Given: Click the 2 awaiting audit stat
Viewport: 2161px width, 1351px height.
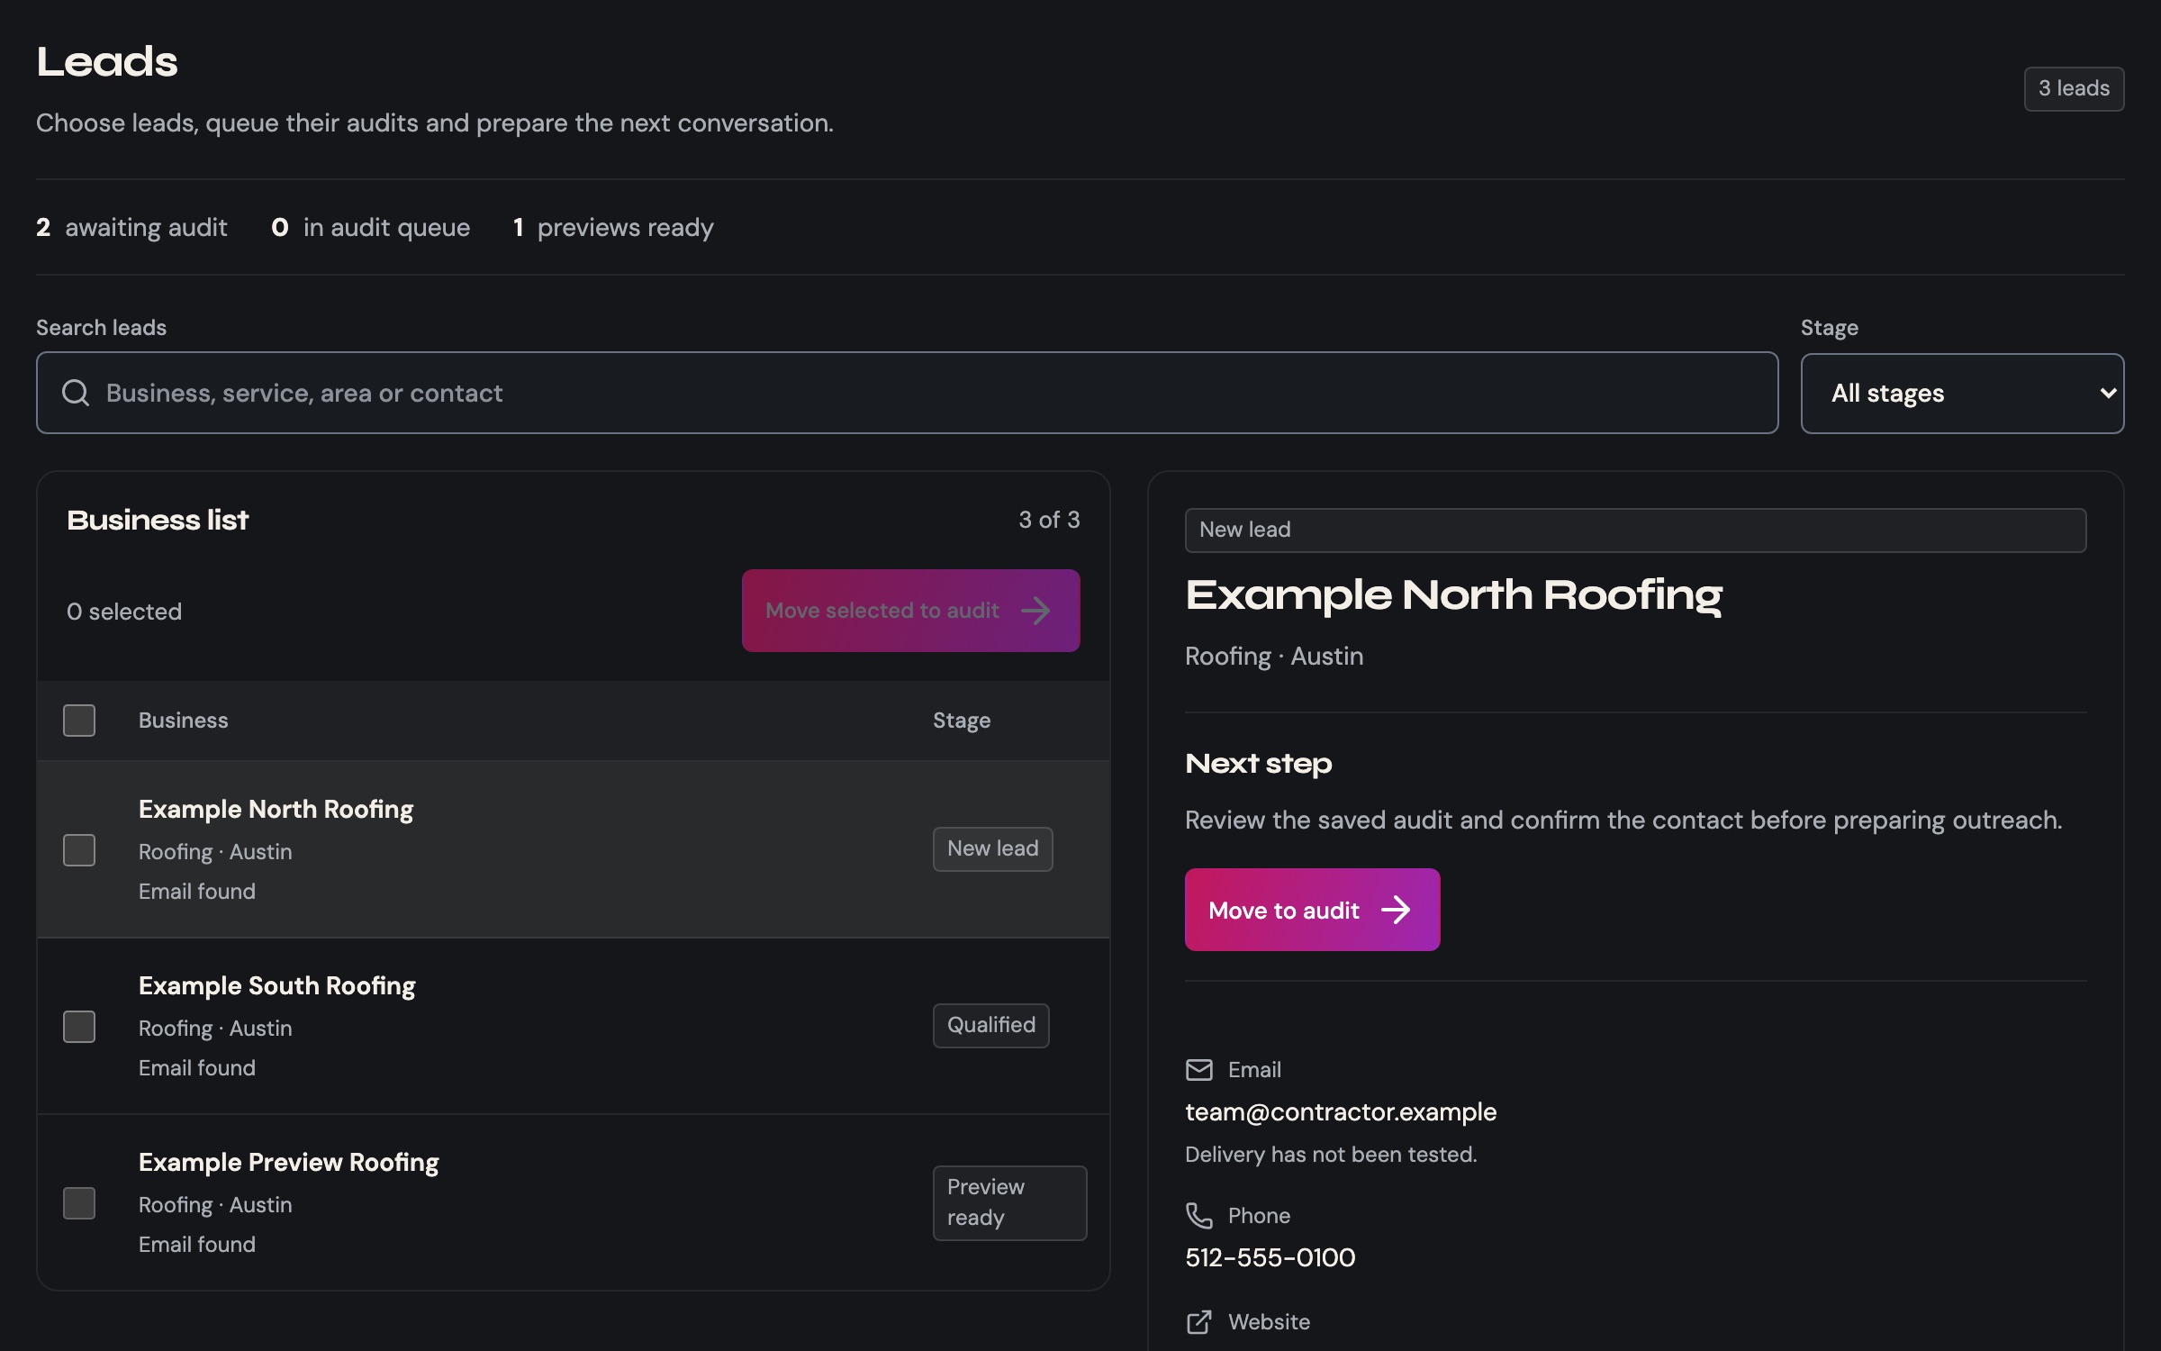Looking at the screenshot, I should tap(131, 227).
